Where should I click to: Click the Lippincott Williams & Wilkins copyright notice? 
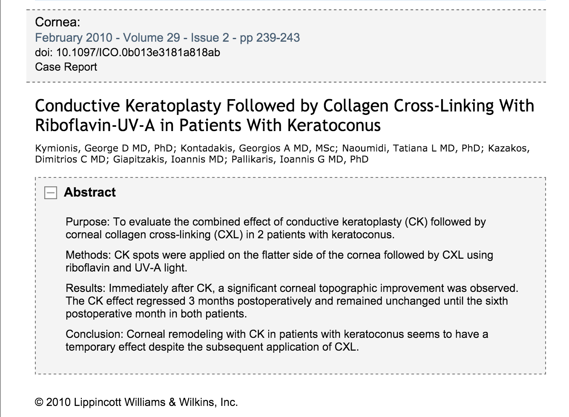coord(136,402)
